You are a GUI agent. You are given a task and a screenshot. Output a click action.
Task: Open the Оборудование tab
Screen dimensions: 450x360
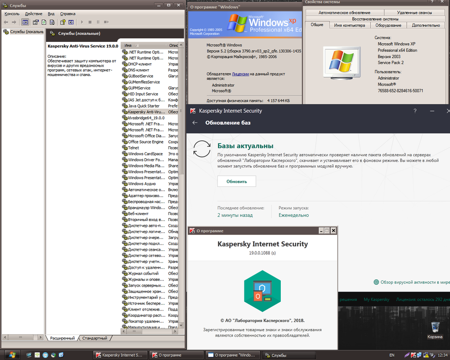pyautogui.click(x=388, y=25)
